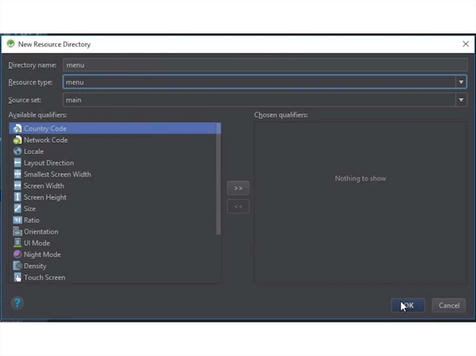Confirm with the OK button

tap(408, 305)
